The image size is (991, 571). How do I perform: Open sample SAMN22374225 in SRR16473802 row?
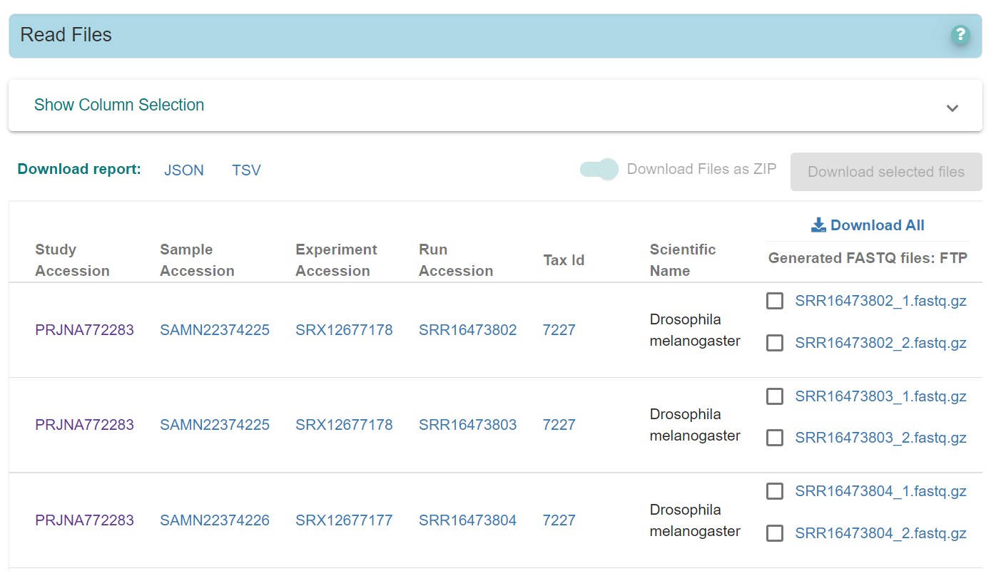tap(215, 330)
